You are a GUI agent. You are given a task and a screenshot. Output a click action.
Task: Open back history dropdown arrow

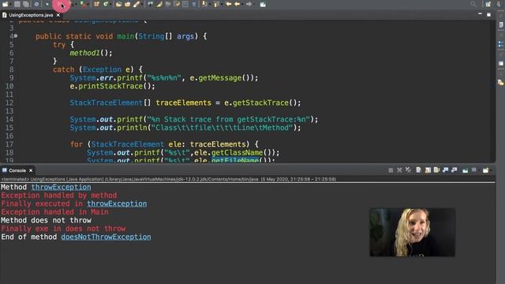[x=242, y=4]
